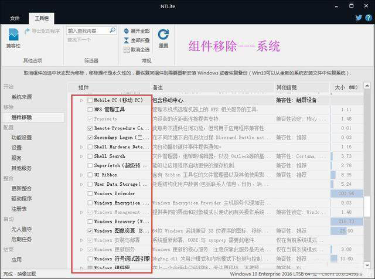The image size is (375, 279).
Task: Open 设置 in the sidebar
Action: 16,148
